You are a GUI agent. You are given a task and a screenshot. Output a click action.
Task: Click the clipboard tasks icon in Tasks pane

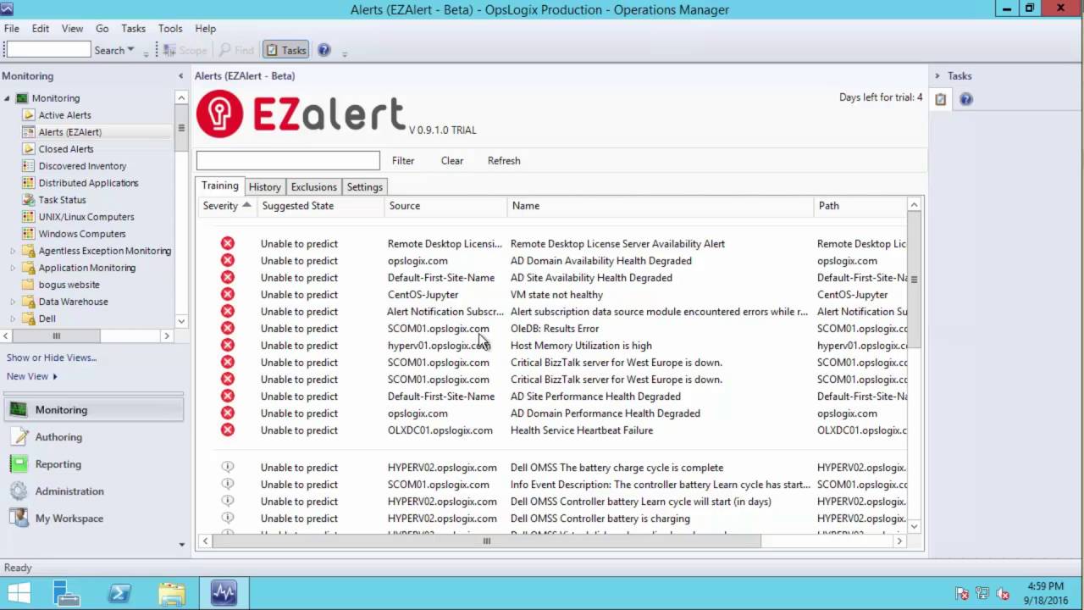(x=940, y=99)
